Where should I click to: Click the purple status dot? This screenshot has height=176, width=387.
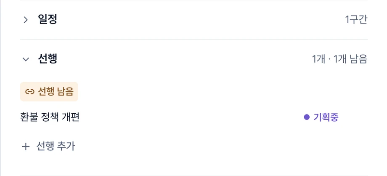[x=307, y=117]
